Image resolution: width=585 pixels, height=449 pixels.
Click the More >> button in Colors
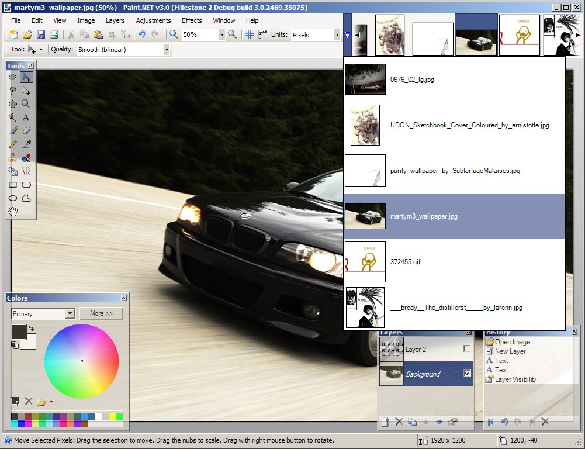click(101, 313)
